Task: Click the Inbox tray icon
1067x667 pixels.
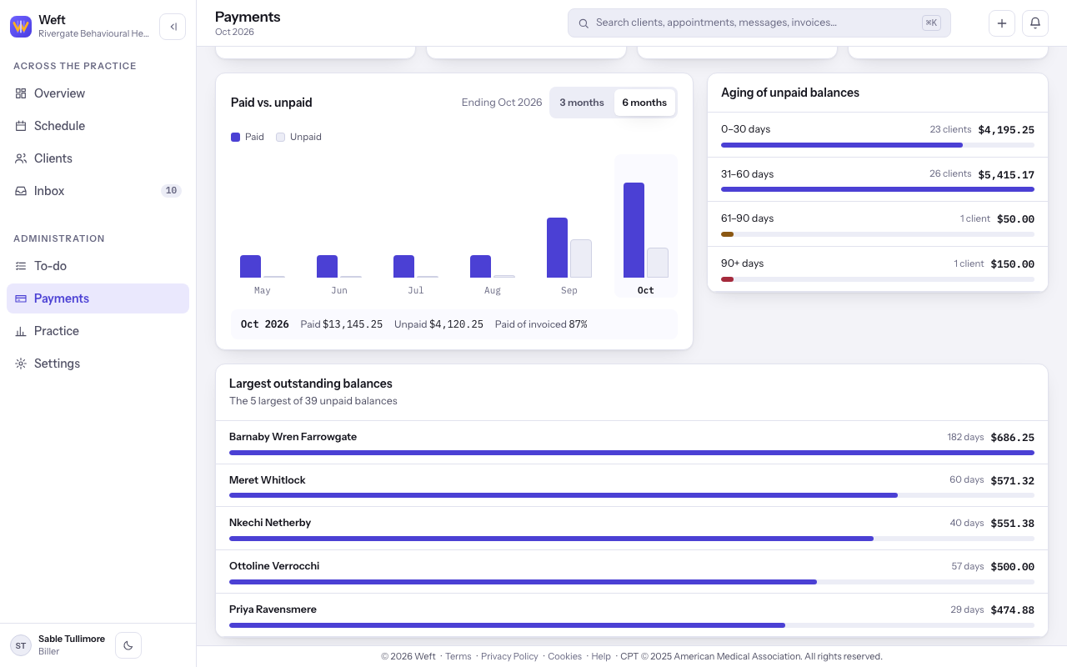Action: (x=21, y=191)
